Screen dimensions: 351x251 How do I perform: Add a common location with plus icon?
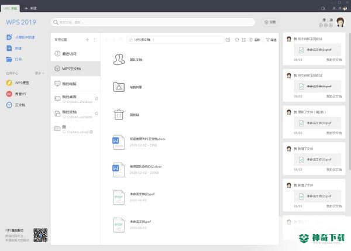pos(87,40)
